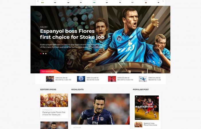201x129 pixels.
Task: Open the #quickaintfair basketball image
Action: [x=147, y=107]
